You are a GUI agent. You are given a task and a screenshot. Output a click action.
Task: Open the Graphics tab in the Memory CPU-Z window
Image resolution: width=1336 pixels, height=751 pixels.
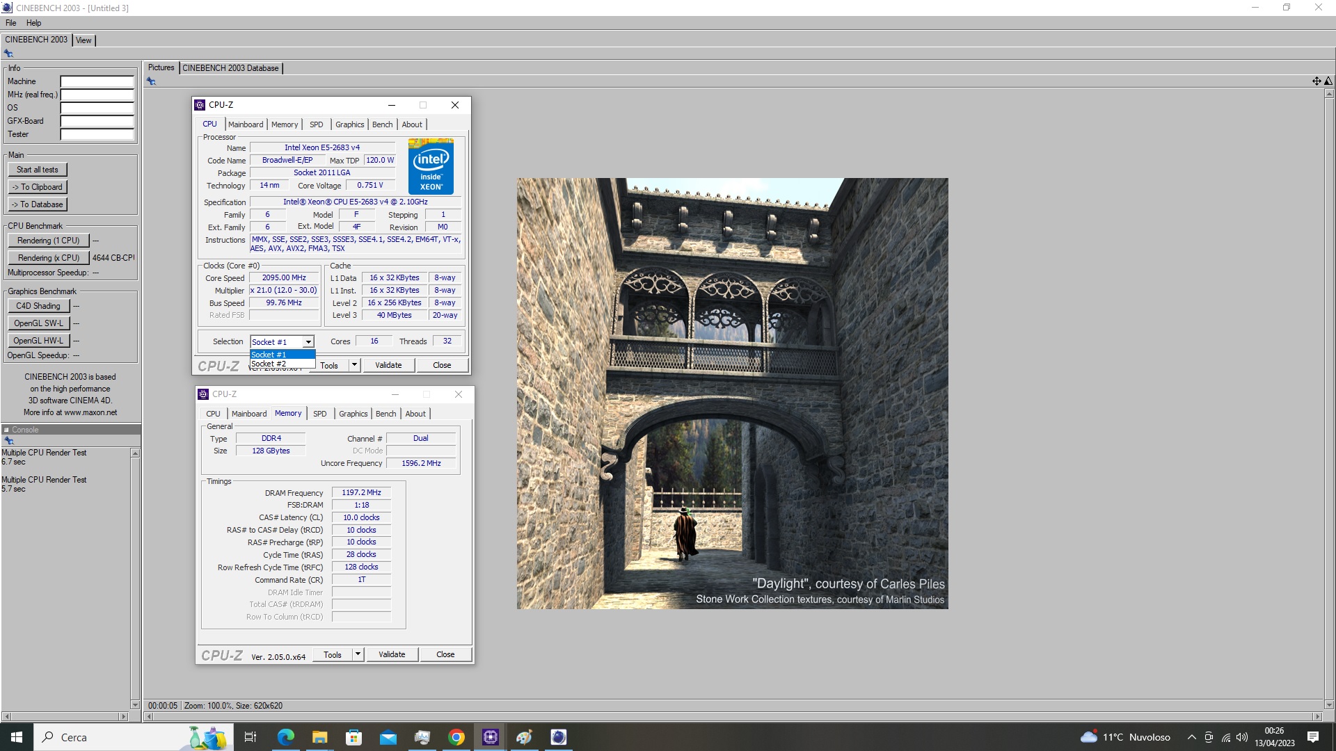click(353, 414)
